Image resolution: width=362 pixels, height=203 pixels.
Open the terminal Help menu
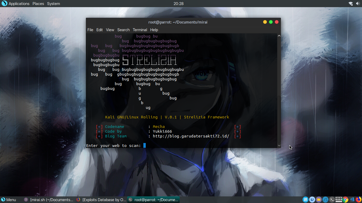(x=154, y=30)
